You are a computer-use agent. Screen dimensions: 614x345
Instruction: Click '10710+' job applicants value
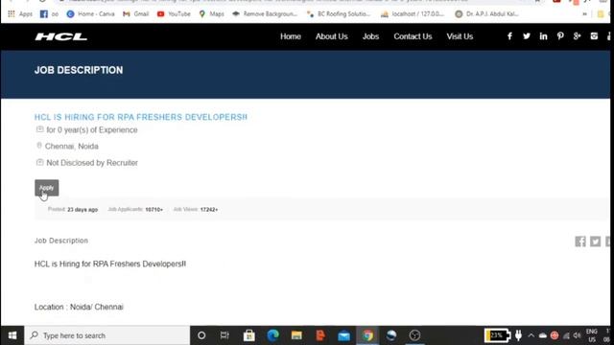[153, 210]
